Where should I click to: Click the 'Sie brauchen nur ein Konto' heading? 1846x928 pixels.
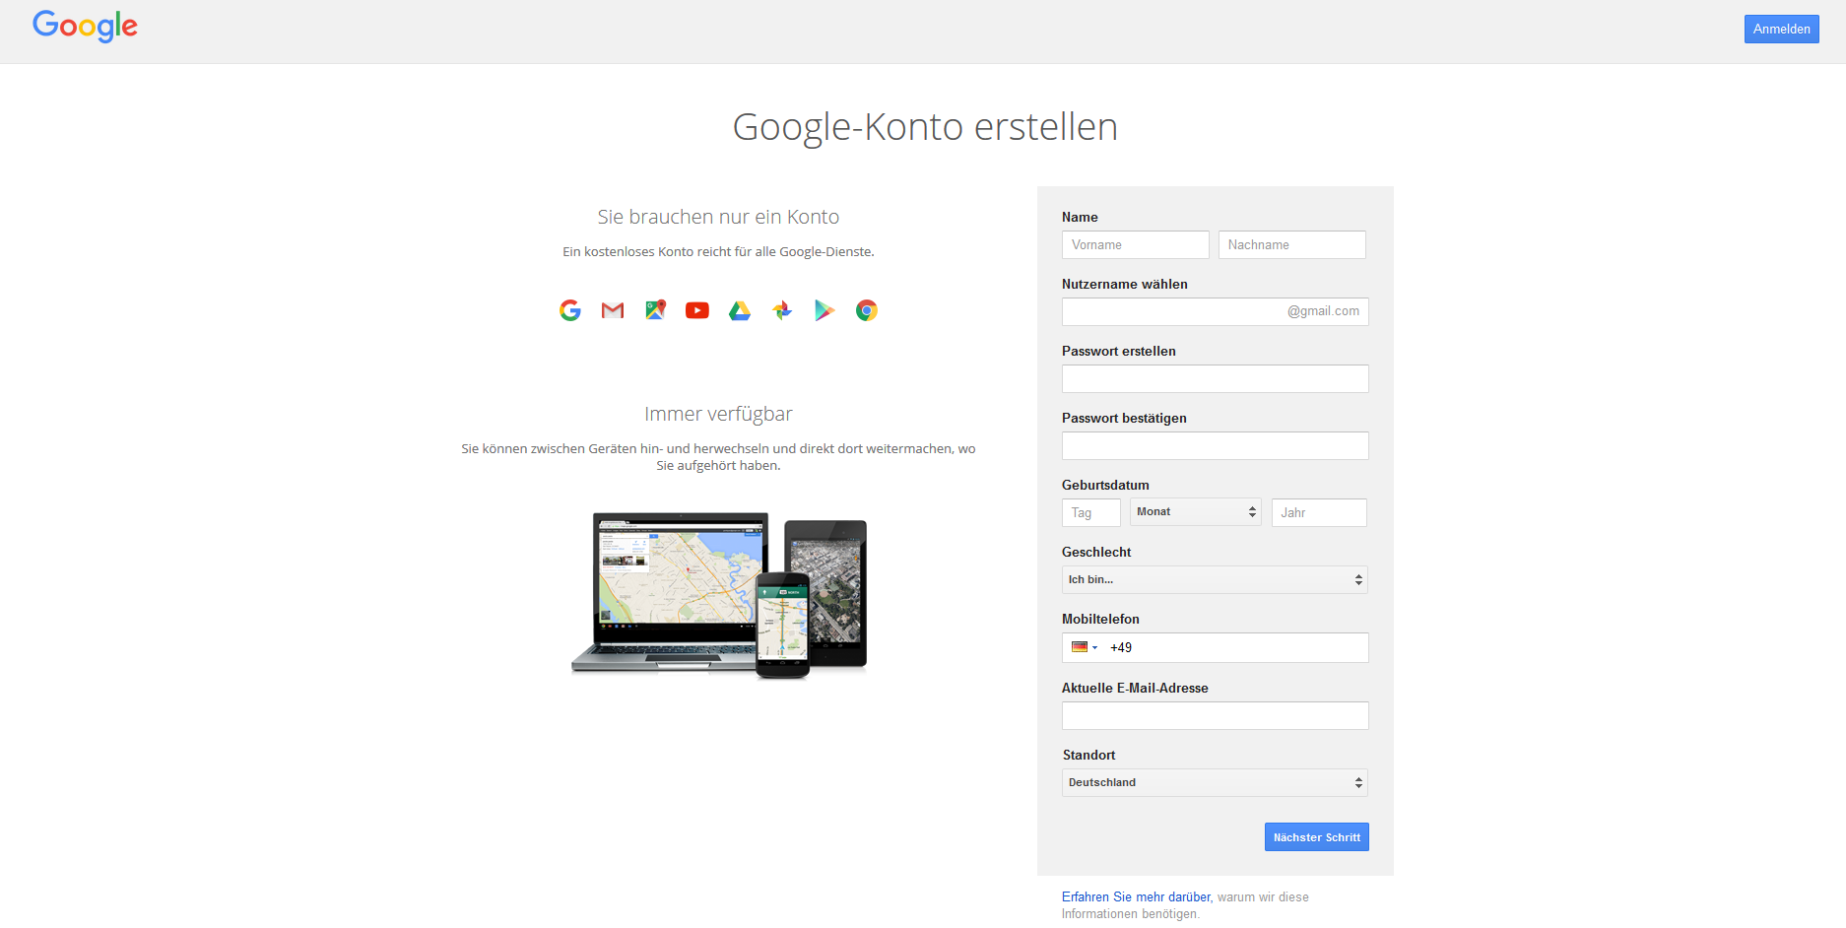click(x=718, y=217)
